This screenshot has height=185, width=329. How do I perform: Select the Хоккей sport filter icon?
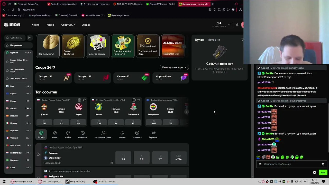(122, 134)
